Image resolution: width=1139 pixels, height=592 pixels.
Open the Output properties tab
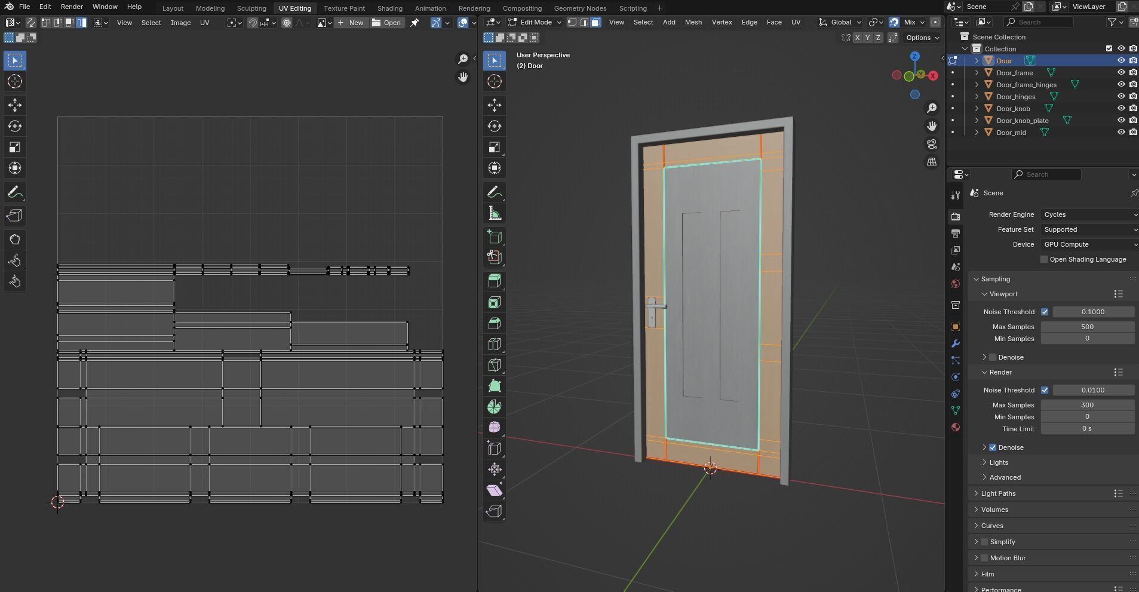click(956, 233)
